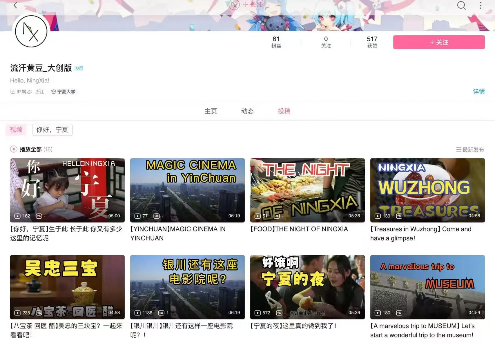
Task: Open the three-dot more options menu
Action: (481, 5)
